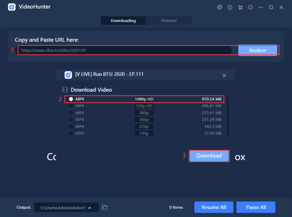Click the 360p resolution badge
The image size is (292, 217).
(144, 120)
